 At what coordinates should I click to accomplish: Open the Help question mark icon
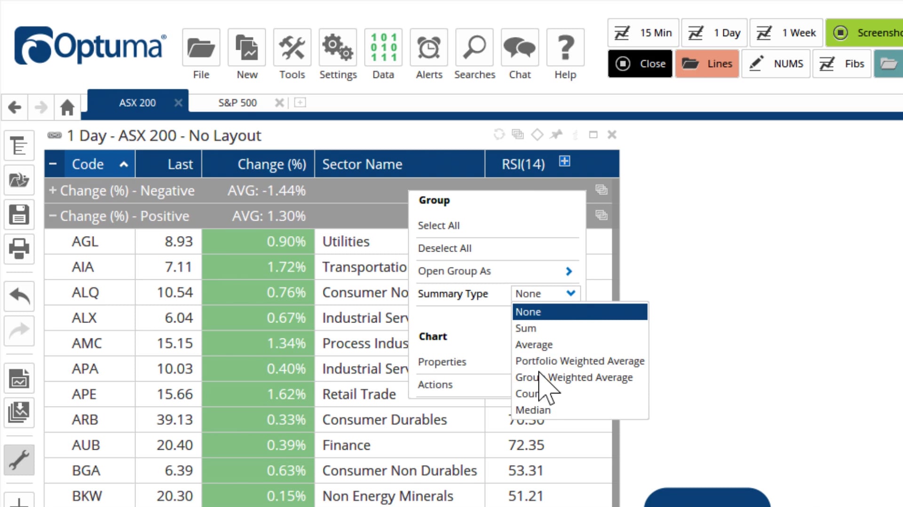565,47
